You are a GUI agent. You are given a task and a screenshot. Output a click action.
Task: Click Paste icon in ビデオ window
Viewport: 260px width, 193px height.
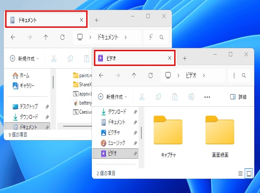[x=175, y=97]
